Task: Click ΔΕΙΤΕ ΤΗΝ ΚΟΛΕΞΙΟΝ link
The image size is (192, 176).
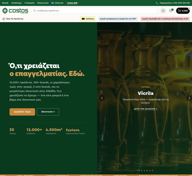Action: tap(146, 109)
